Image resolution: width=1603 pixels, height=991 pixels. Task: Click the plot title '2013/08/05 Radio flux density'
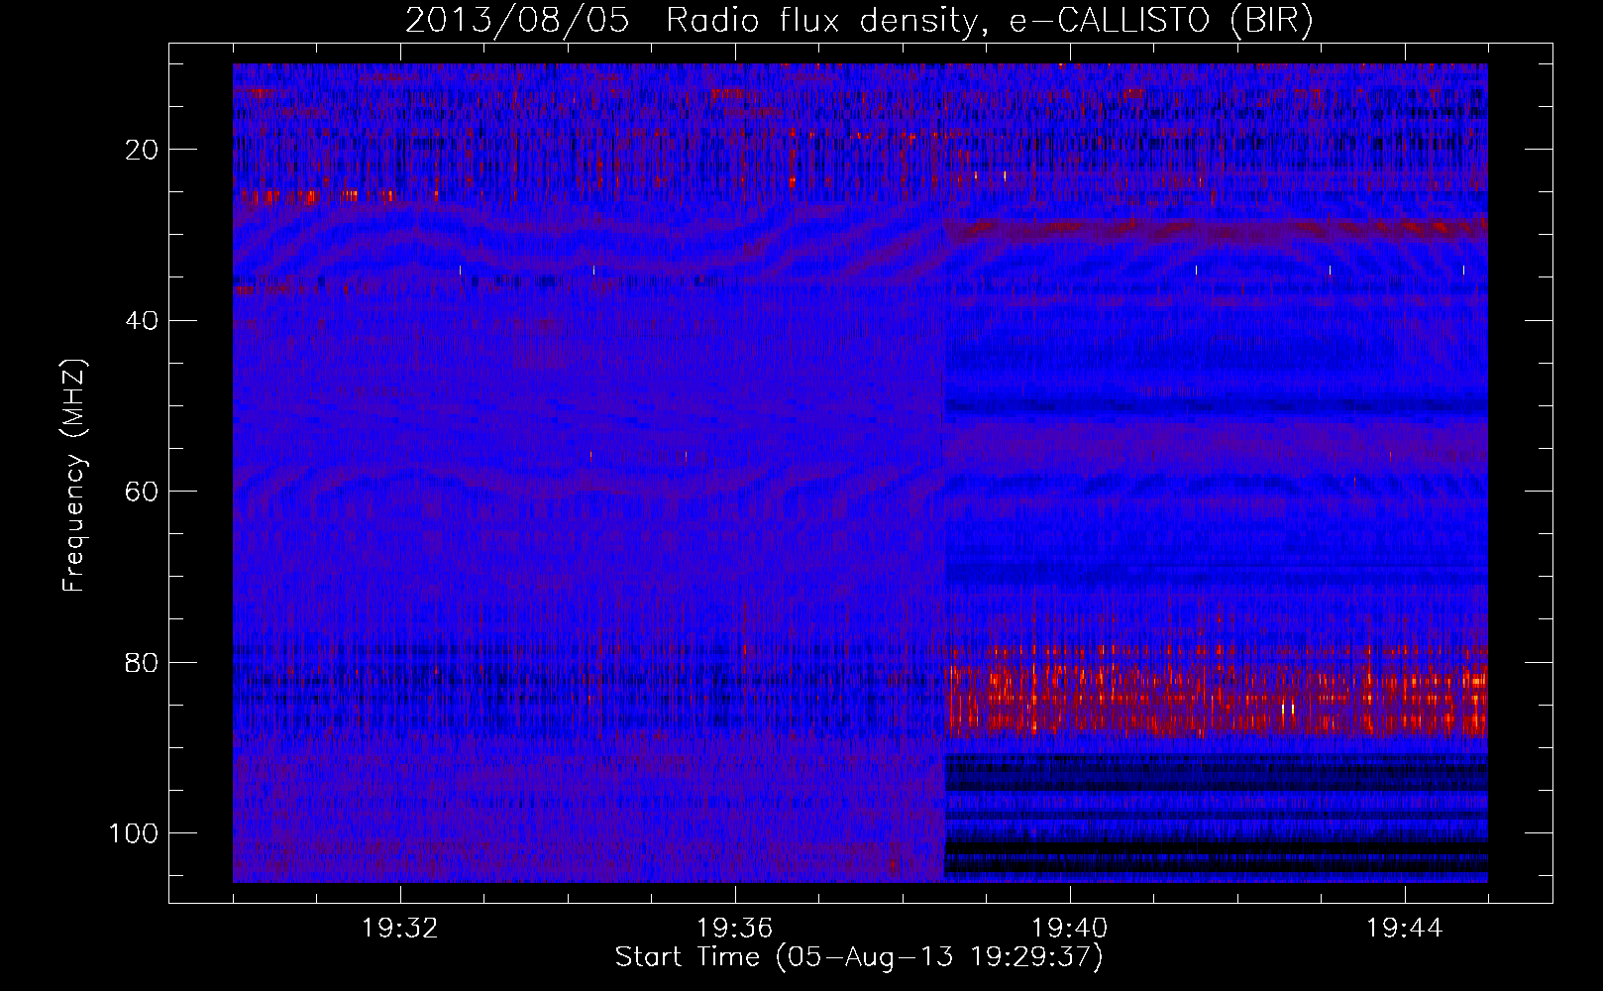coord(859,20)
